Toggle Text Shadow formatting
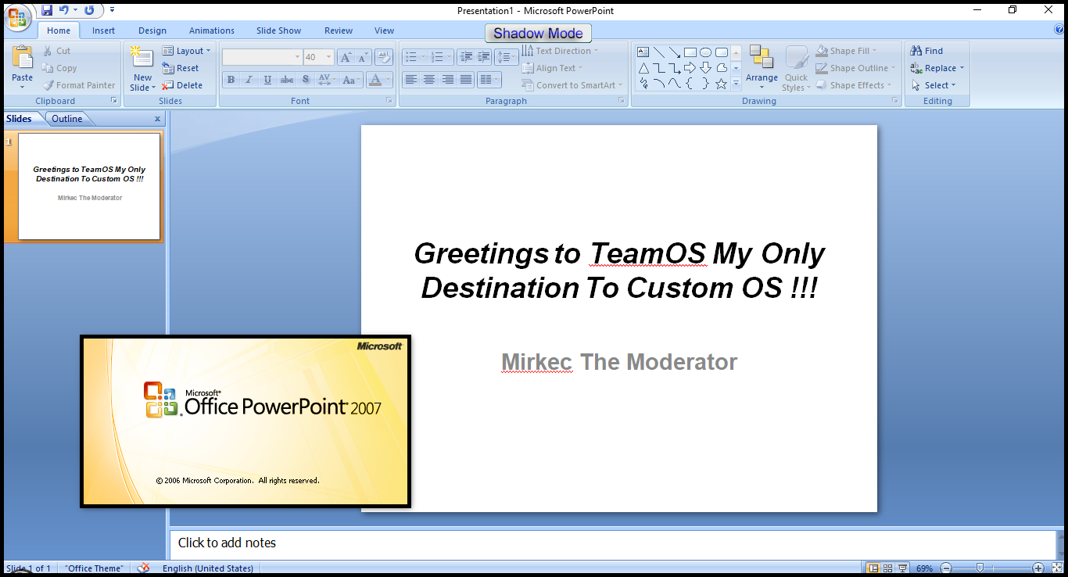This screenshot has width=1068, height=577. 306,80
